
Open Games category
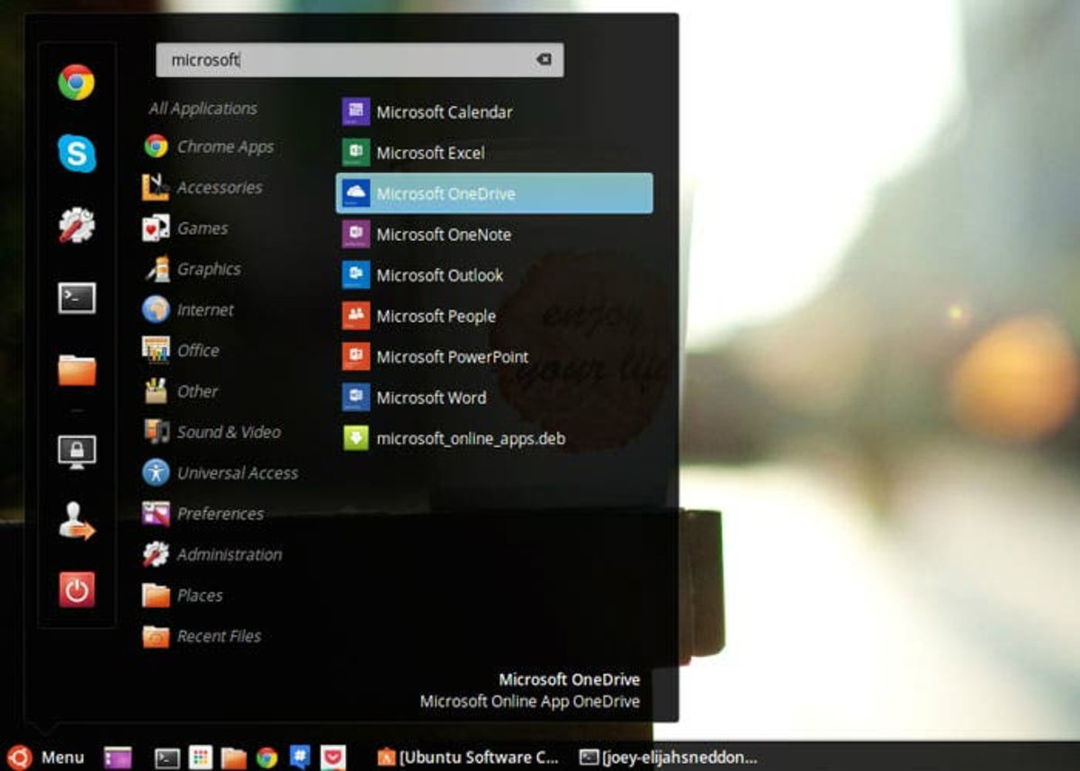click(185, 229)
